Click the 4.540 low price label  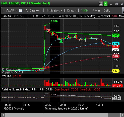46,67
